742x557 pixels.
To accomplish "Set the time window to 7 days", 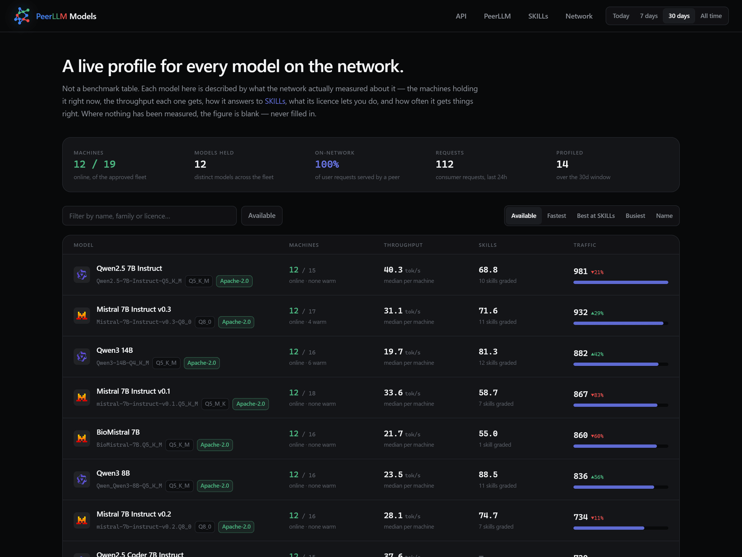I will pos(649,16).
